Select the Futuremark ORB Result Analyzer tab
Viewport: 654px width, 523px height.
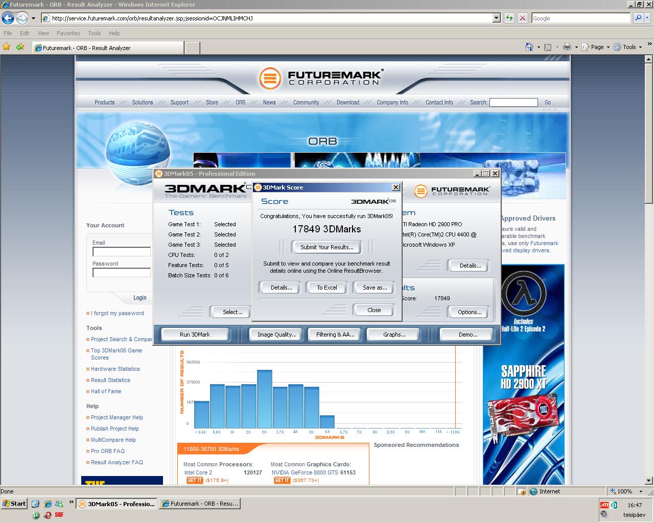click(x=107, y=47)
